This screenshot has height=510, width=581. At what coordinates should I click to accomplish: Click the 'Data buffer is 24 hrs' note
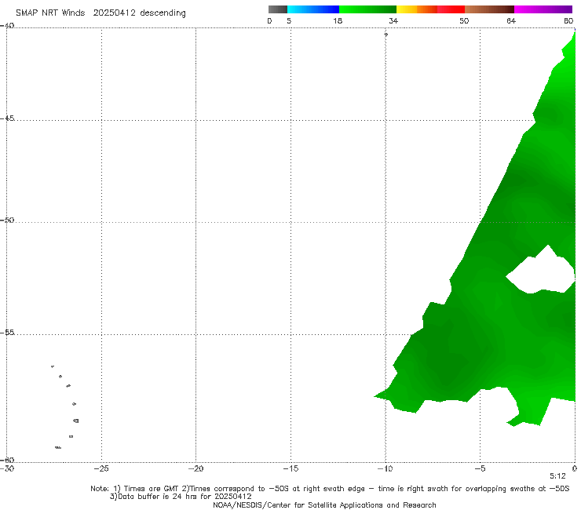click(181, 497)
